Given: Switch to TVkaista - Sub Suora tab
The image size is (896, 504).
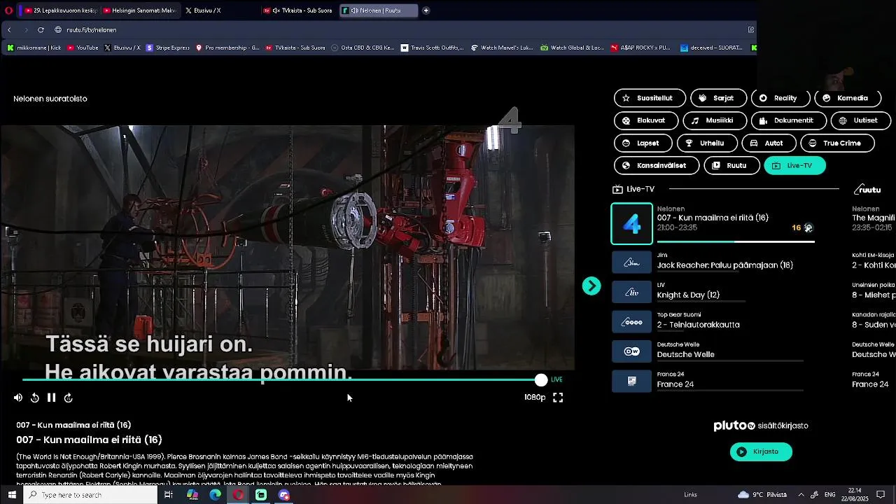Looking at the screenshot, I should point(299,10).
